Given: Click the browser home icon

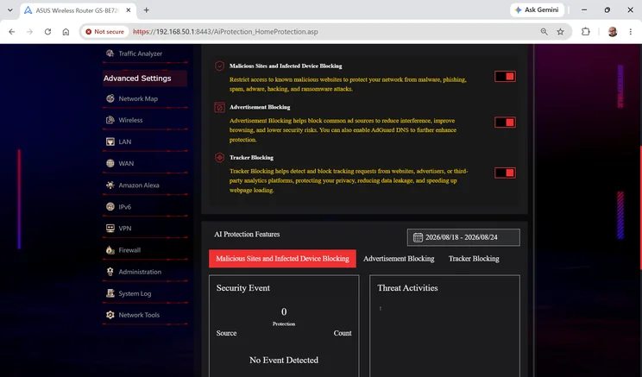Looking at the screenshot, I should click(66, 32).
